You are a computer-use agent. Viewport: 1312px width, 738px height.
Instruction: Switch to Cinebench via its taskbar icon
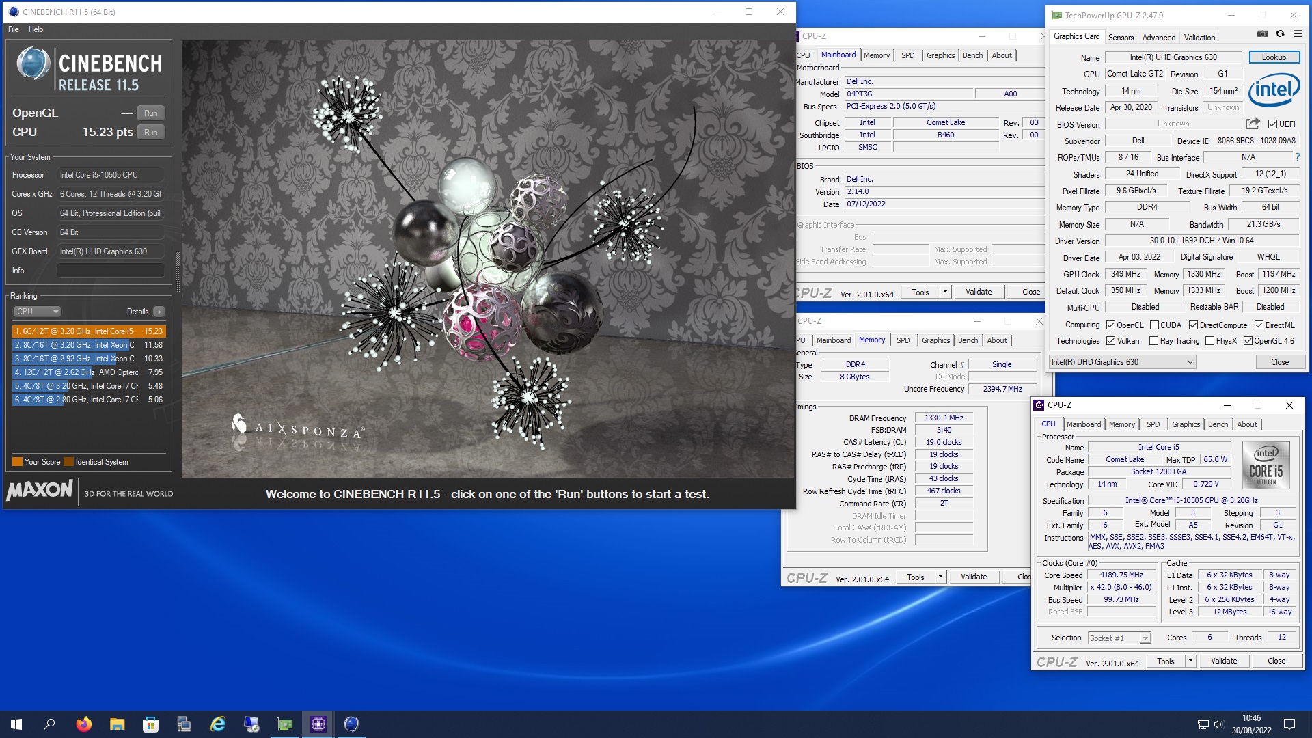(351, 724)
